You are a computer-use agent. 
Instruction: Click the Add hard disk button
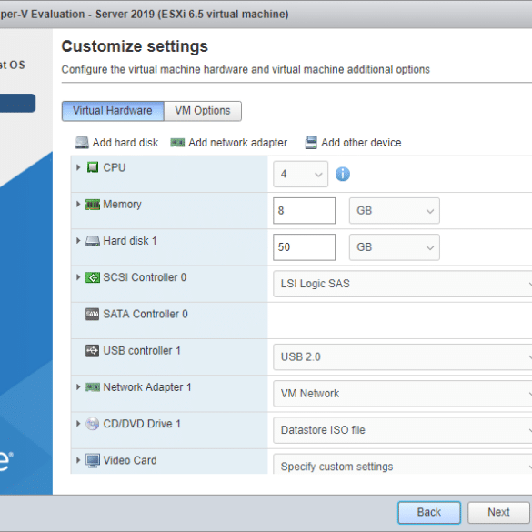pyautogui.click(x=116, y=143)
